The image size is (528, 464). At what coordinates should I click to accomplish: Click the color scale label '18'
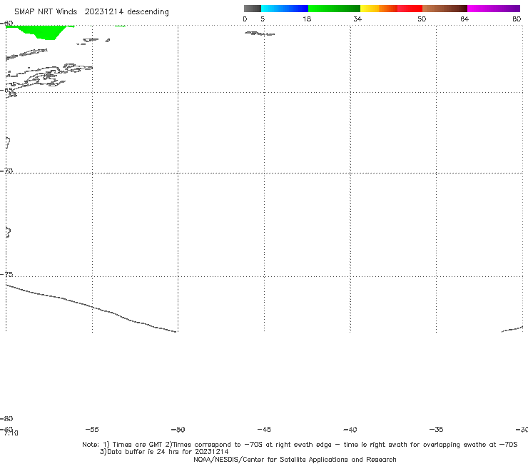click(307, 19)
